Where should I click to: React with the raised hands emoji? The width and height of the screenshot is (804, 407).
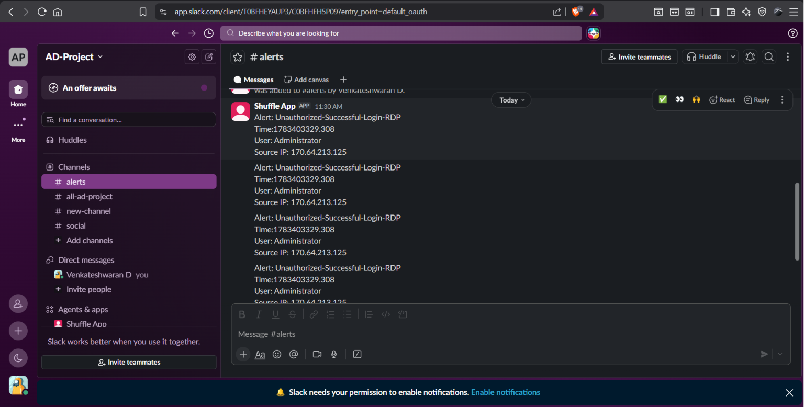pos(696,99)
